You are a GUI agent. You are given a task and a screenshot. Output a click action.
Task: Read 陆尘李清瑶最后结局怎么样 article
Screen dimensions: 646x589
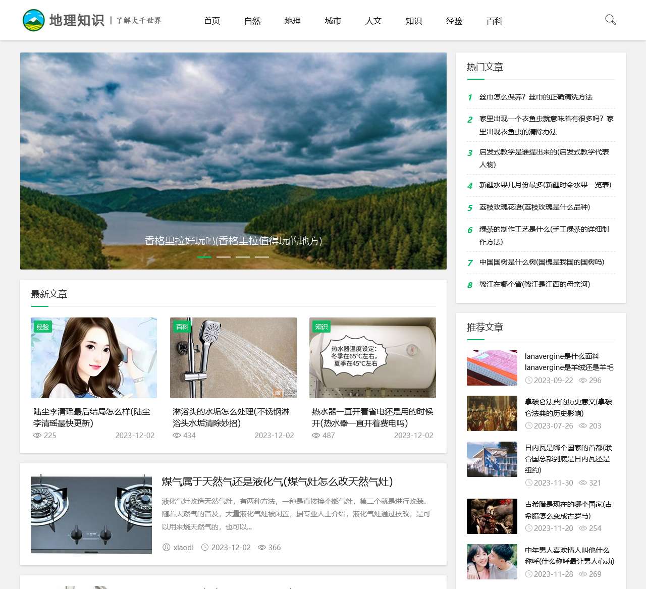(92, 417)
